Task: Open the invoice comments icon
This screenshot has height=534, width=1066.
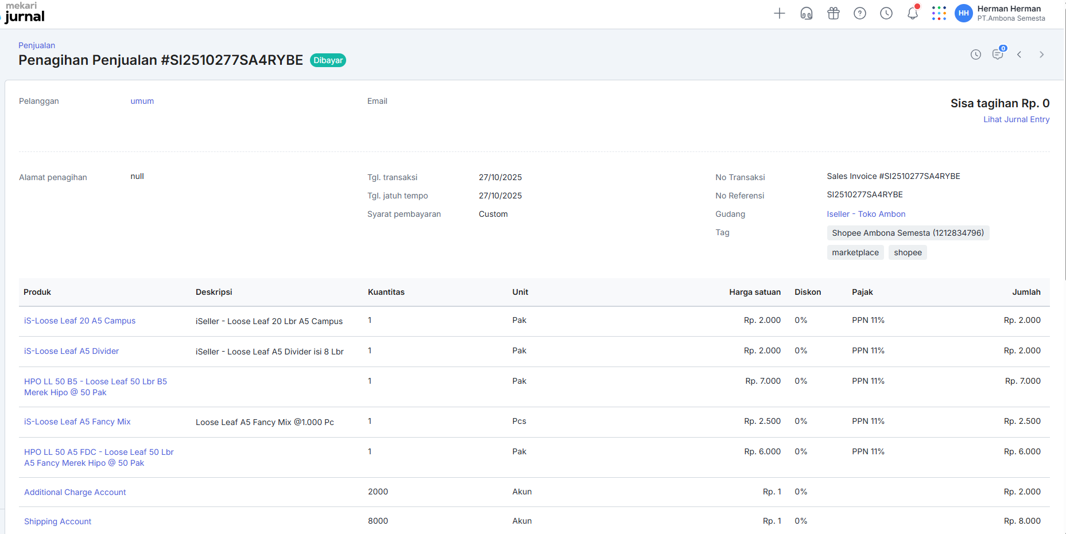Action: (x=998, y=54)
